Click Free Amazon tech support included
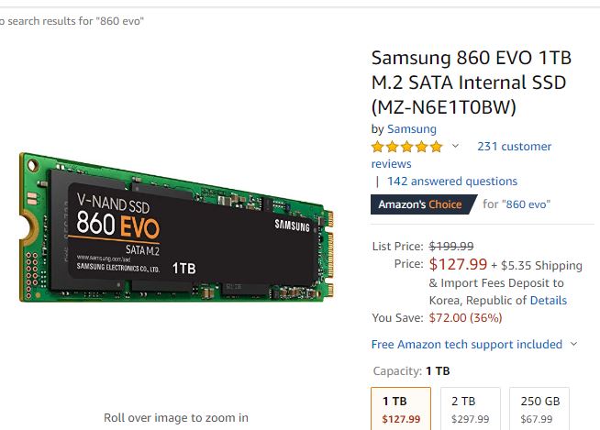Screen dimensions: 600x430 coord(466,345)
